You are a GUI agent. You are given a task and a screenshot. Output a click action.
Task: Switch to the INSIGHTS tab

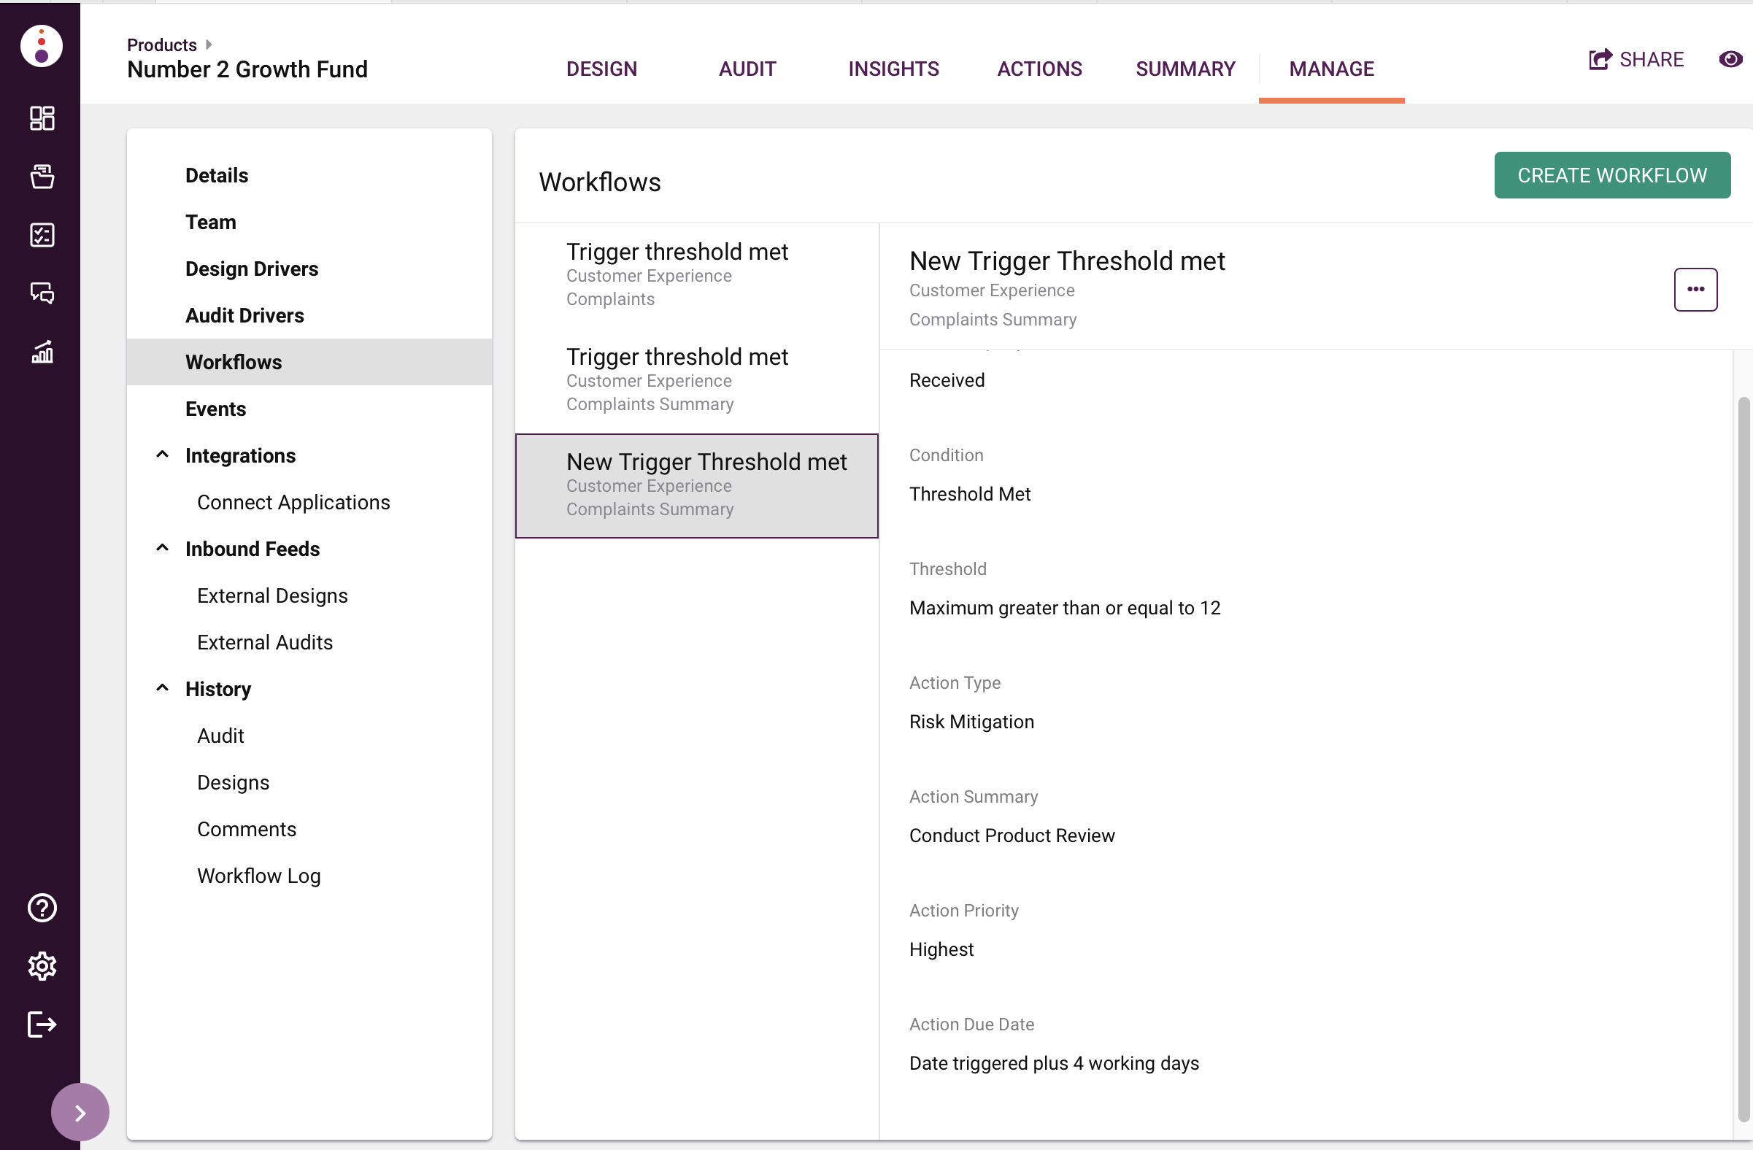pos(895,68)
